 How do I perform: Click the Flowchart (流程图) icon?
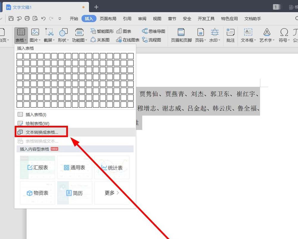152,40
